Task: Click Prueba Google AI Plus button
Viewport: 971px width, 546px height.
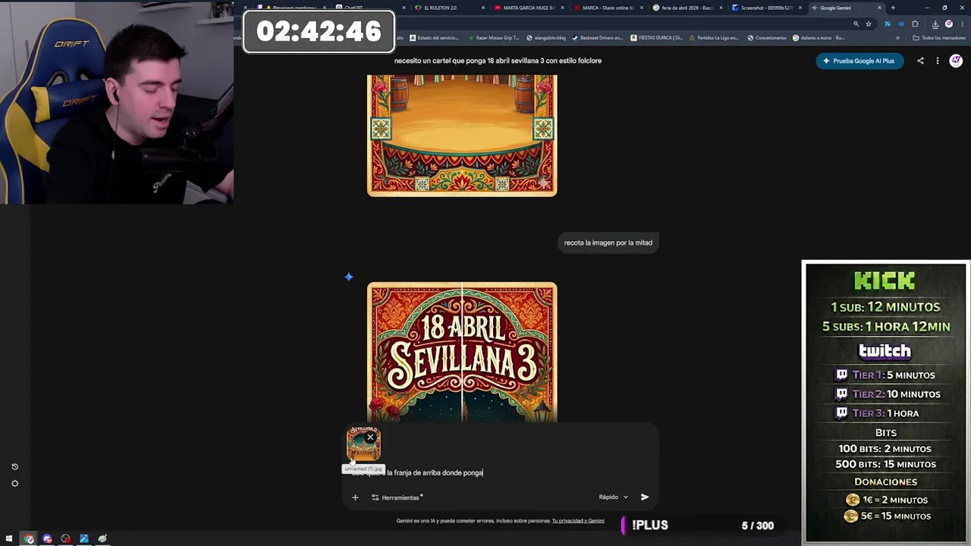Action: 859,61
